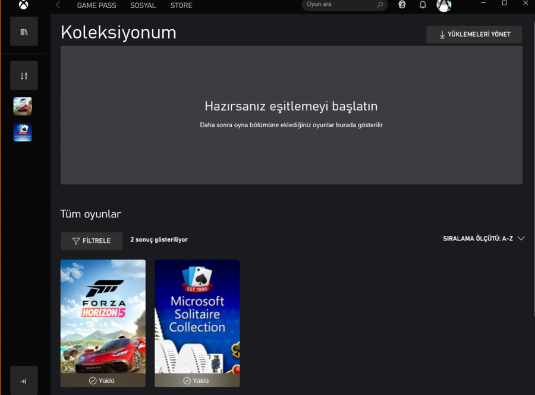Click 'Yüklü' status under Solitaire Collection
The image size is (535, 395).
click(196, 381)
